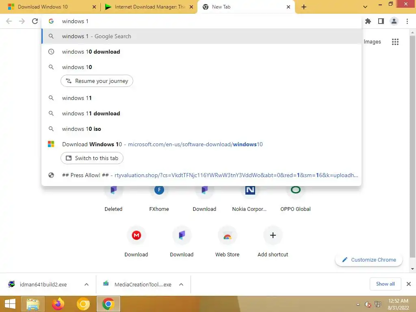
Task: Choose the 'windows 11' suggestion
Action: 201,98
